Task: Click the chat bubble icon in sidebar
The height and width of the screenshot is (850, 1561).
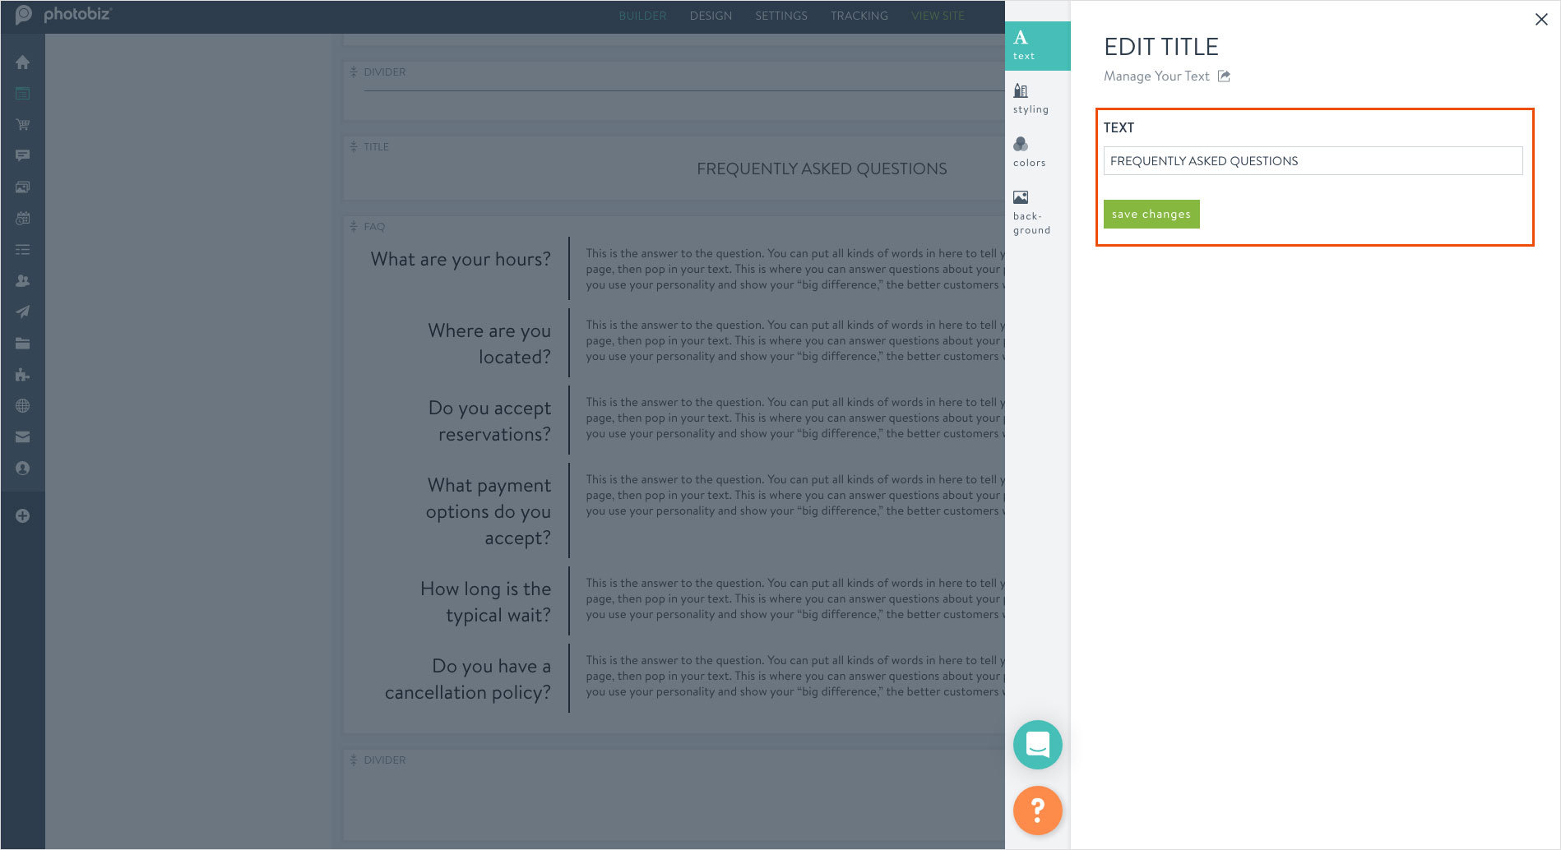Action: 22,155
